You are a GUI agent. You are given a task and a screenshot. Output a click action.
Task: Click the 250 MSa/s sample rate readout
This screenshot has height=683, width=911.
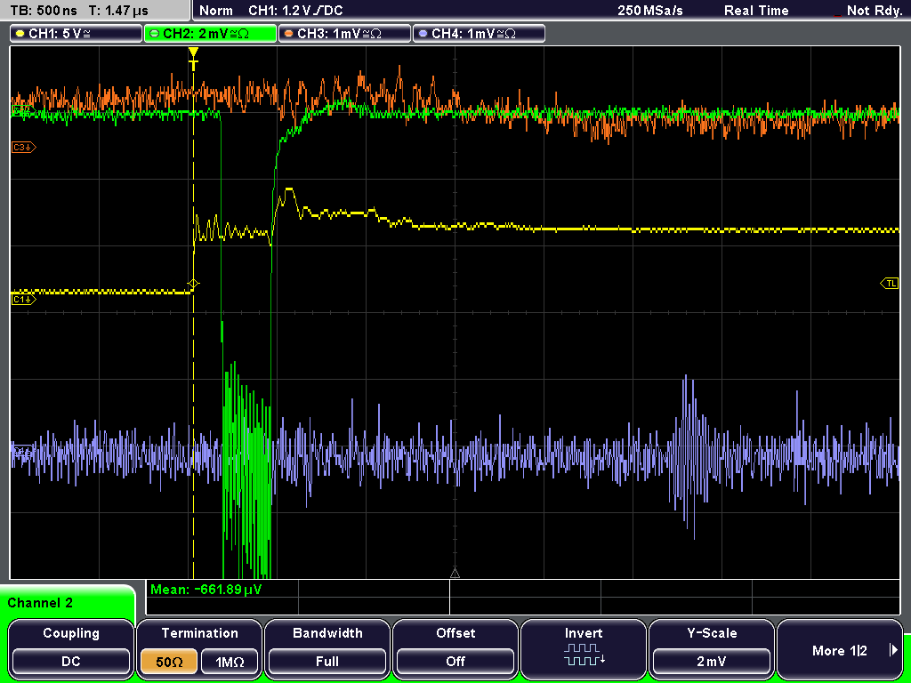[x=650, y=11]
